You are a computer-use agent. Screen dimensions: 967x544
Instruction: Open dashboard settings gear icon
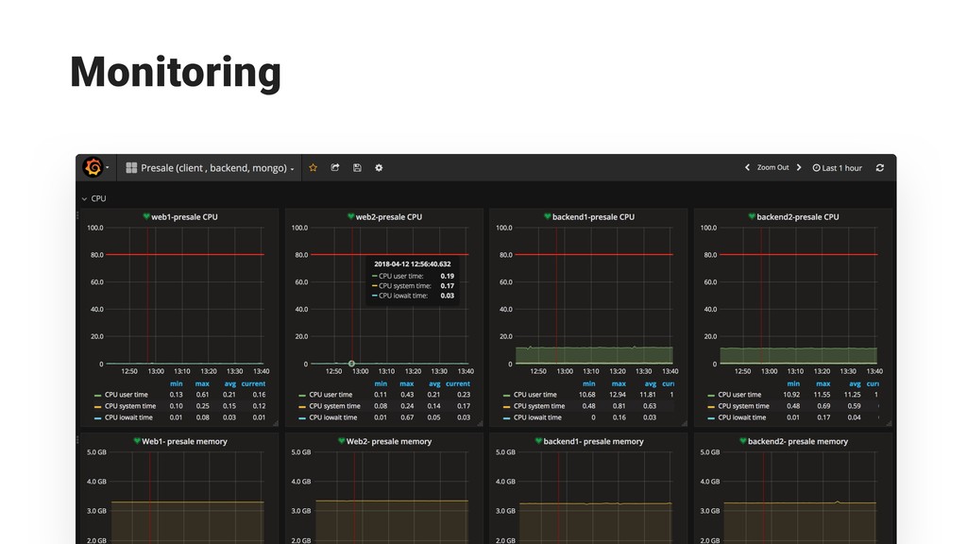379,167
